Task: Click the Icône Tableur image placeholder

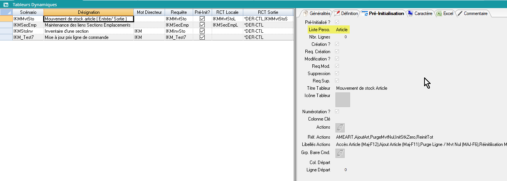Action: pyautogui.click(x=343, y=100)
